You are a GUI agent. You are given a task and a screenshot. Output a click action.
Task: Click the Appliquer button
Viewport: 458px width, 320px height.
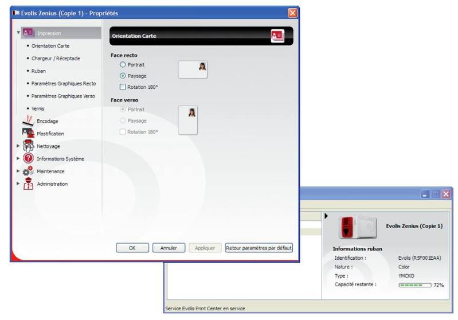tap(205, 248)
